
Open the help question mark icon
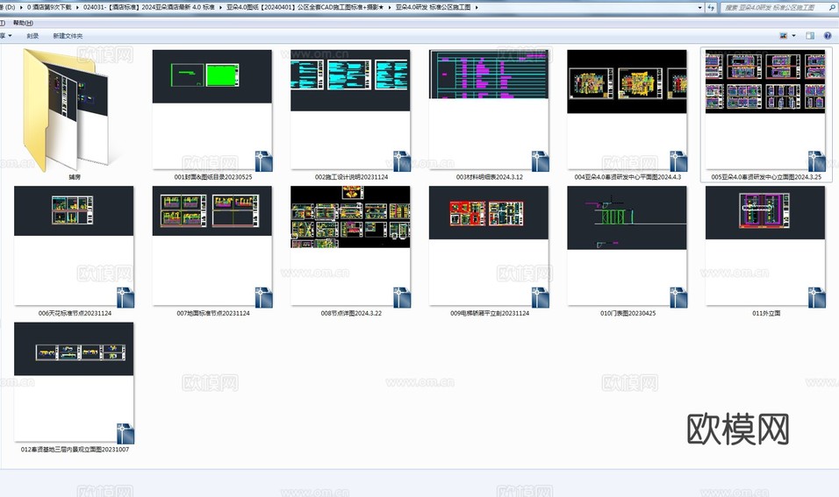[828, 36]
